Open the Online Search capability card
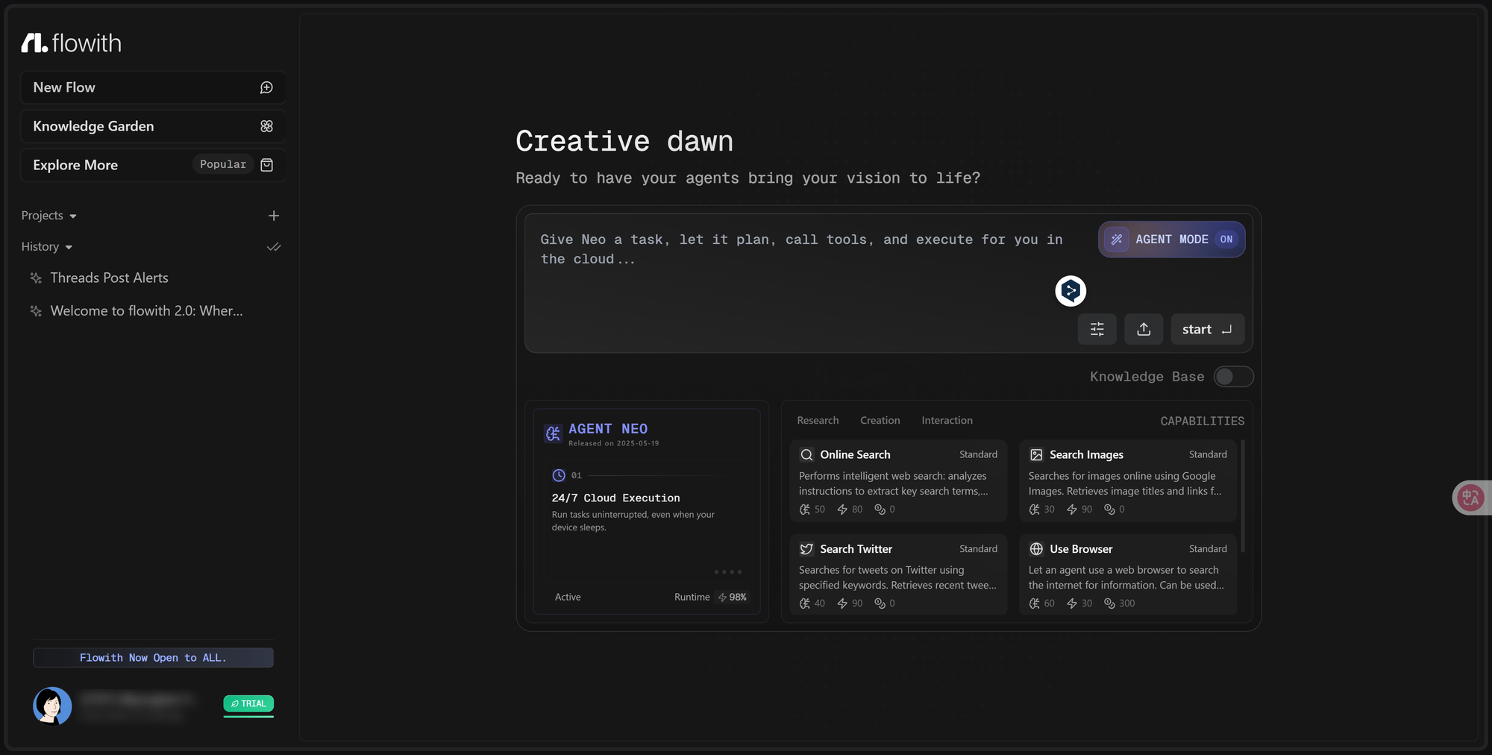 click(x=898, y=481)
